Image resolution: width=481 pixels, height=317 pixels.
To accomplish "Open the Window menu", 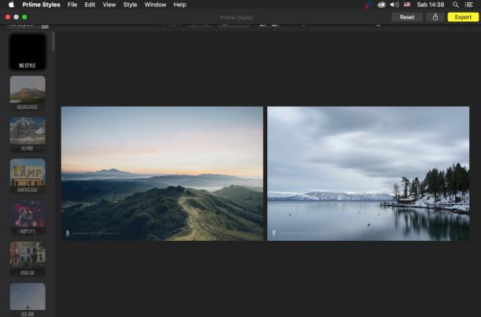I will pos(155,5).
